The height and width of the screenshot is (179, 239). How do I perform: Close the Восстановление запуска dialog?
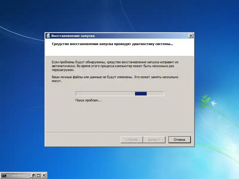coord(191,36)
